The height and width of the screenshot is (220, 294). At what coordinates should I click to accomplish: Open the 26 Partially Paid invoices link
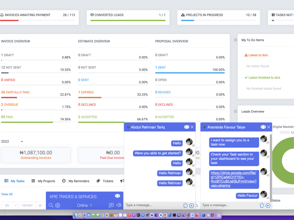point(15,92)
